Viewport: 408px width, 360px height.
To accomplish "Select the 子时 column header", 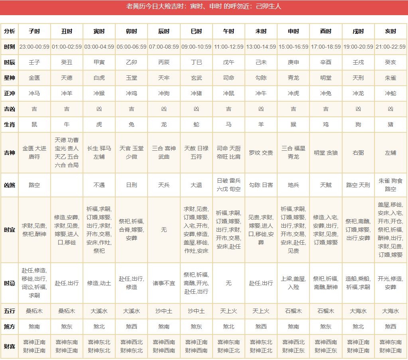I will tap(34, 31).
